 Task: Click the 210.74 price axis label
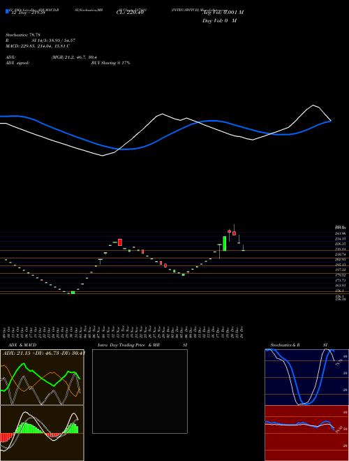point(341,254)
